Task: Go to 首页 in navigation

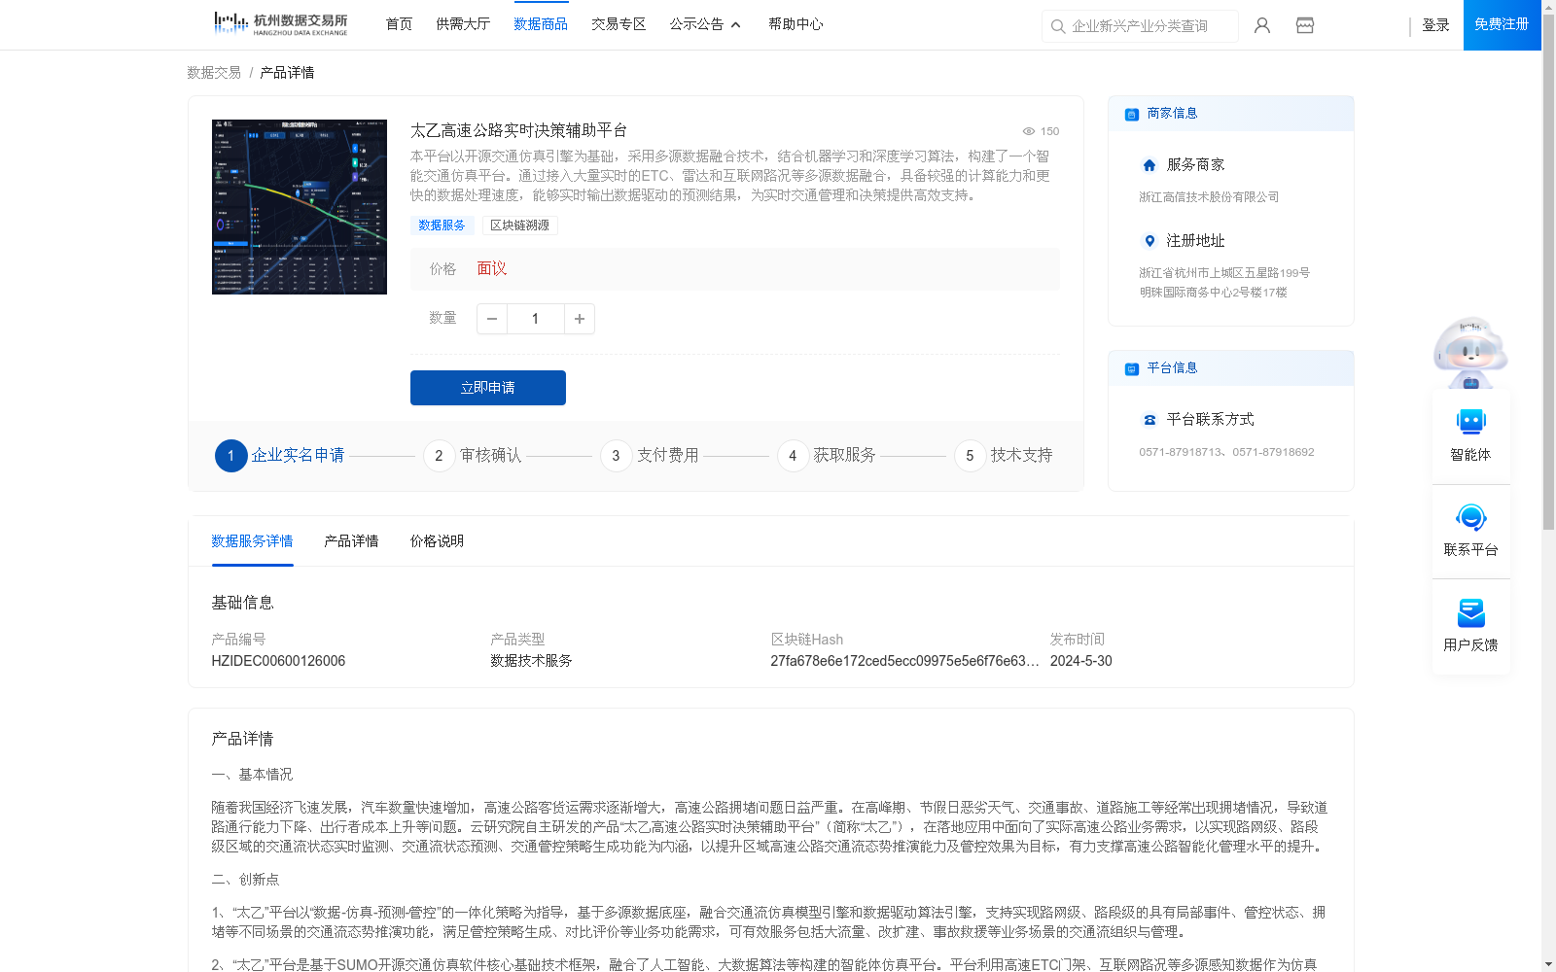Action: click(x=399, y=24)
